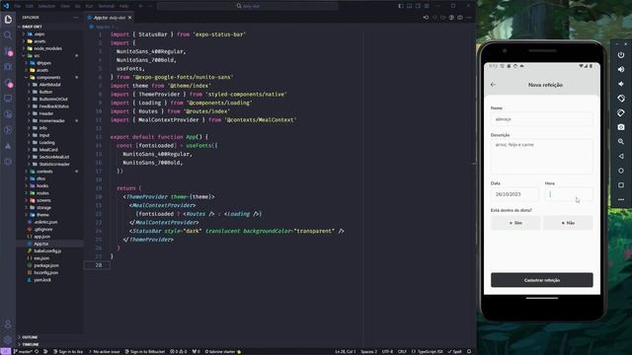Open the Data field showing 26/10/2023
Screen dimensions: 632x355
[514, 194]
